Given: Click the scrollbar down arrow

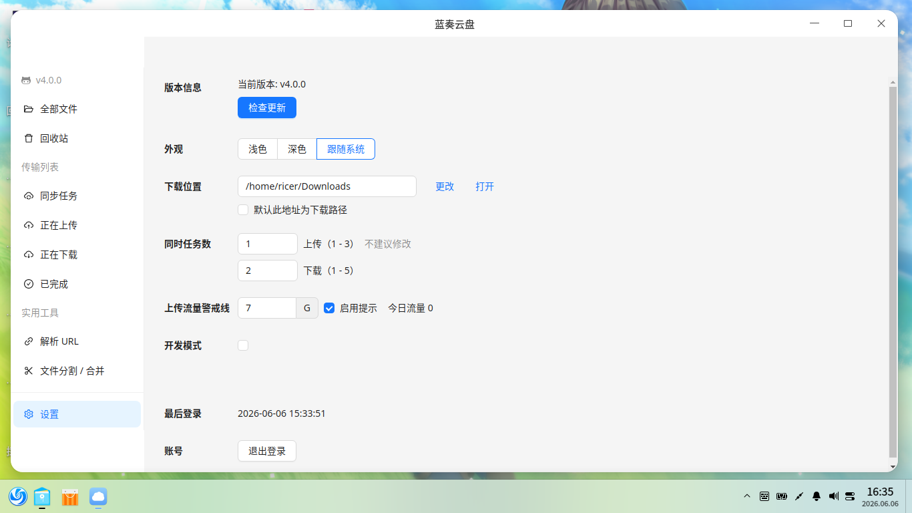Looking at the screenshot, I should point(893,467).
